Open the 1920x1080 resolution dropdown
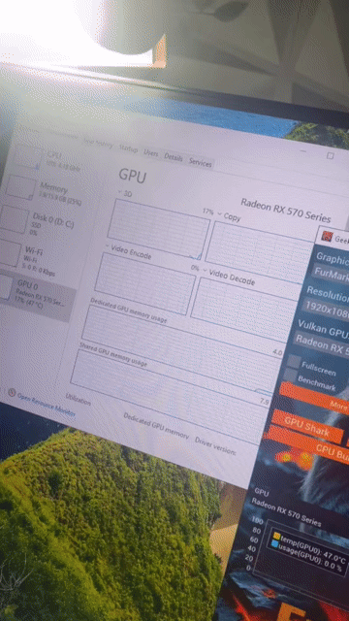 pyautogui.click(x=326, y=309)
